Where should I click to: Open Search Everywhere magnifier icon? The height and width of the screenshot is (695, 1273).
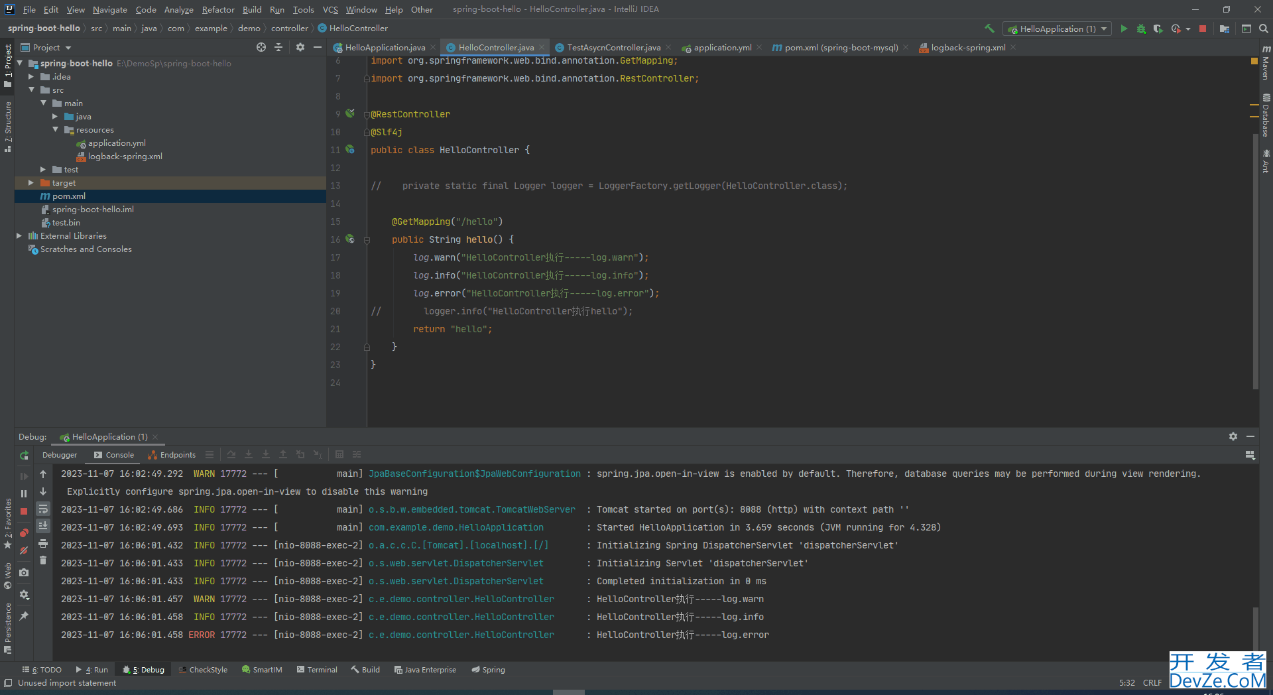(x=1264, y=29)
